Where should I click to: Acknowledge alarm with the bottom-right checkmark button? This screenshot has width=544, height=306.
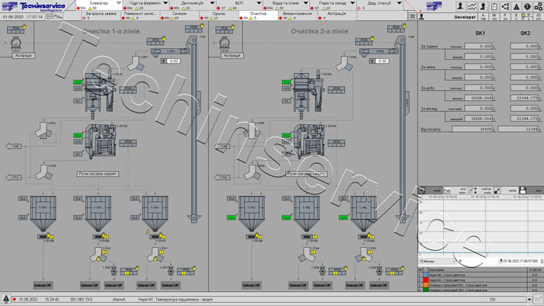coord(538,299)
